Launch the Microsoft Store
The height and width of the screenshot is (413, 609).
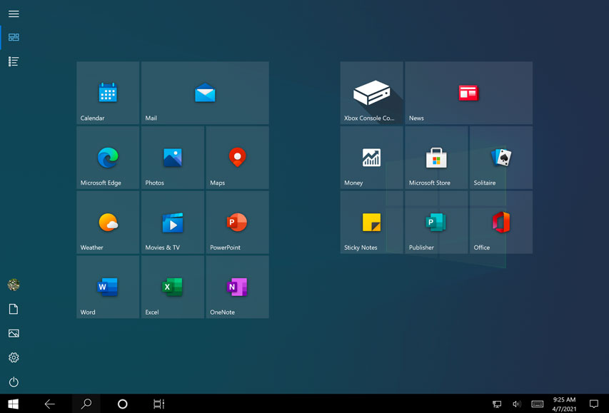coord(436,157)
